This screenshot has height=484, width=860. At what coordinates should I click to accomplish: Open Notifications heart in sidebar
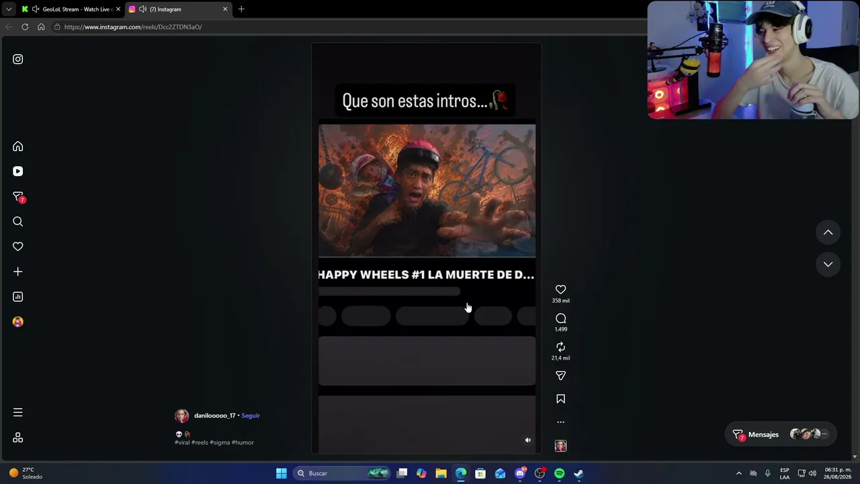[x=18, y=247]
